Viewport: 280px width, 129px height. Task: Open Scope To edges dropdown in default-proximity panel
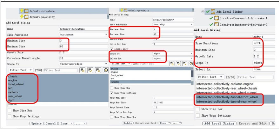tap(173, 53)
